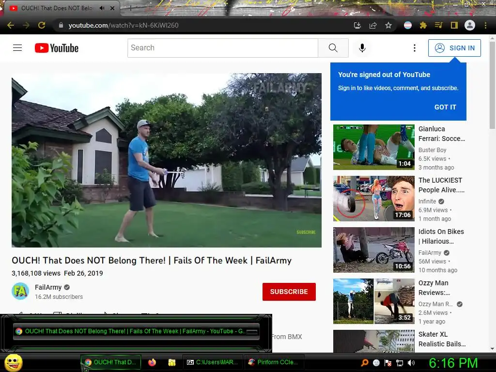Screen dimensions: 496x372
Task: Open the FailArmy channel name link
Action: (x=48, y=287)
